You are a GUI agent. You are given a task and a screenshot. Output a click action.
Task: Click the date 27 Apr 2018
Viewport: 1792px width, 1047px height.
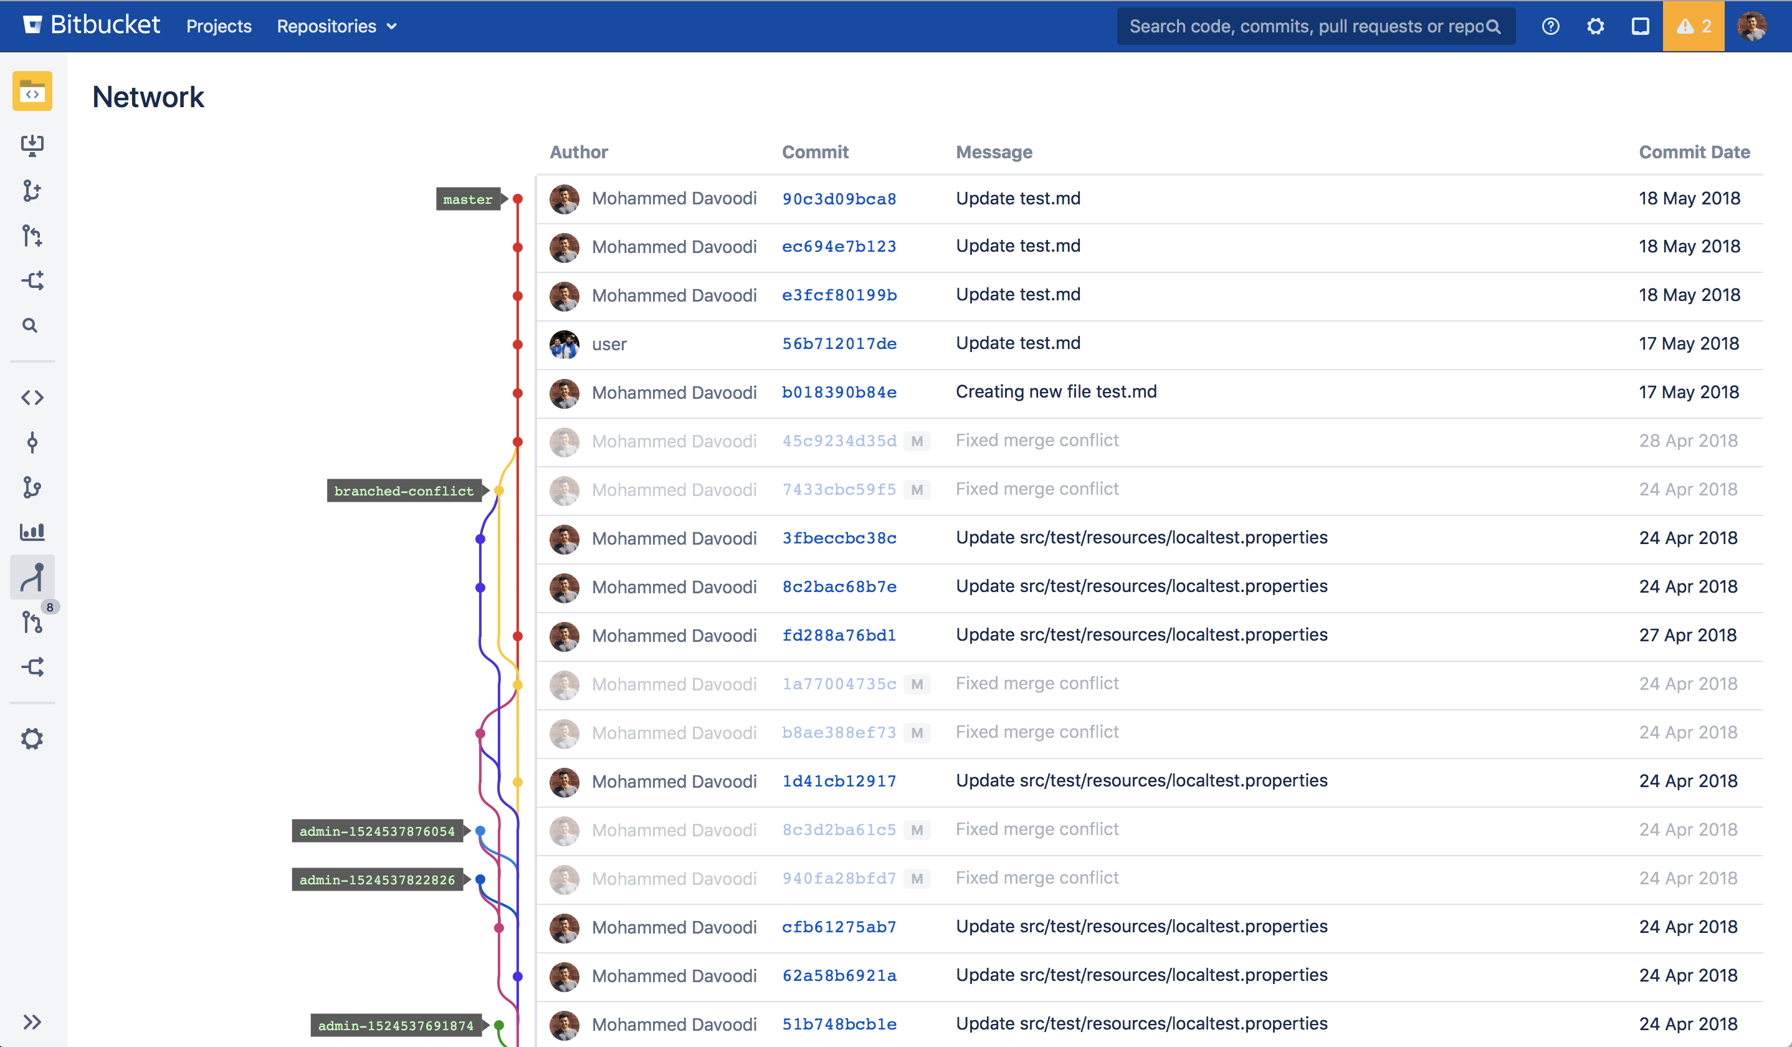pos(1688,635)
